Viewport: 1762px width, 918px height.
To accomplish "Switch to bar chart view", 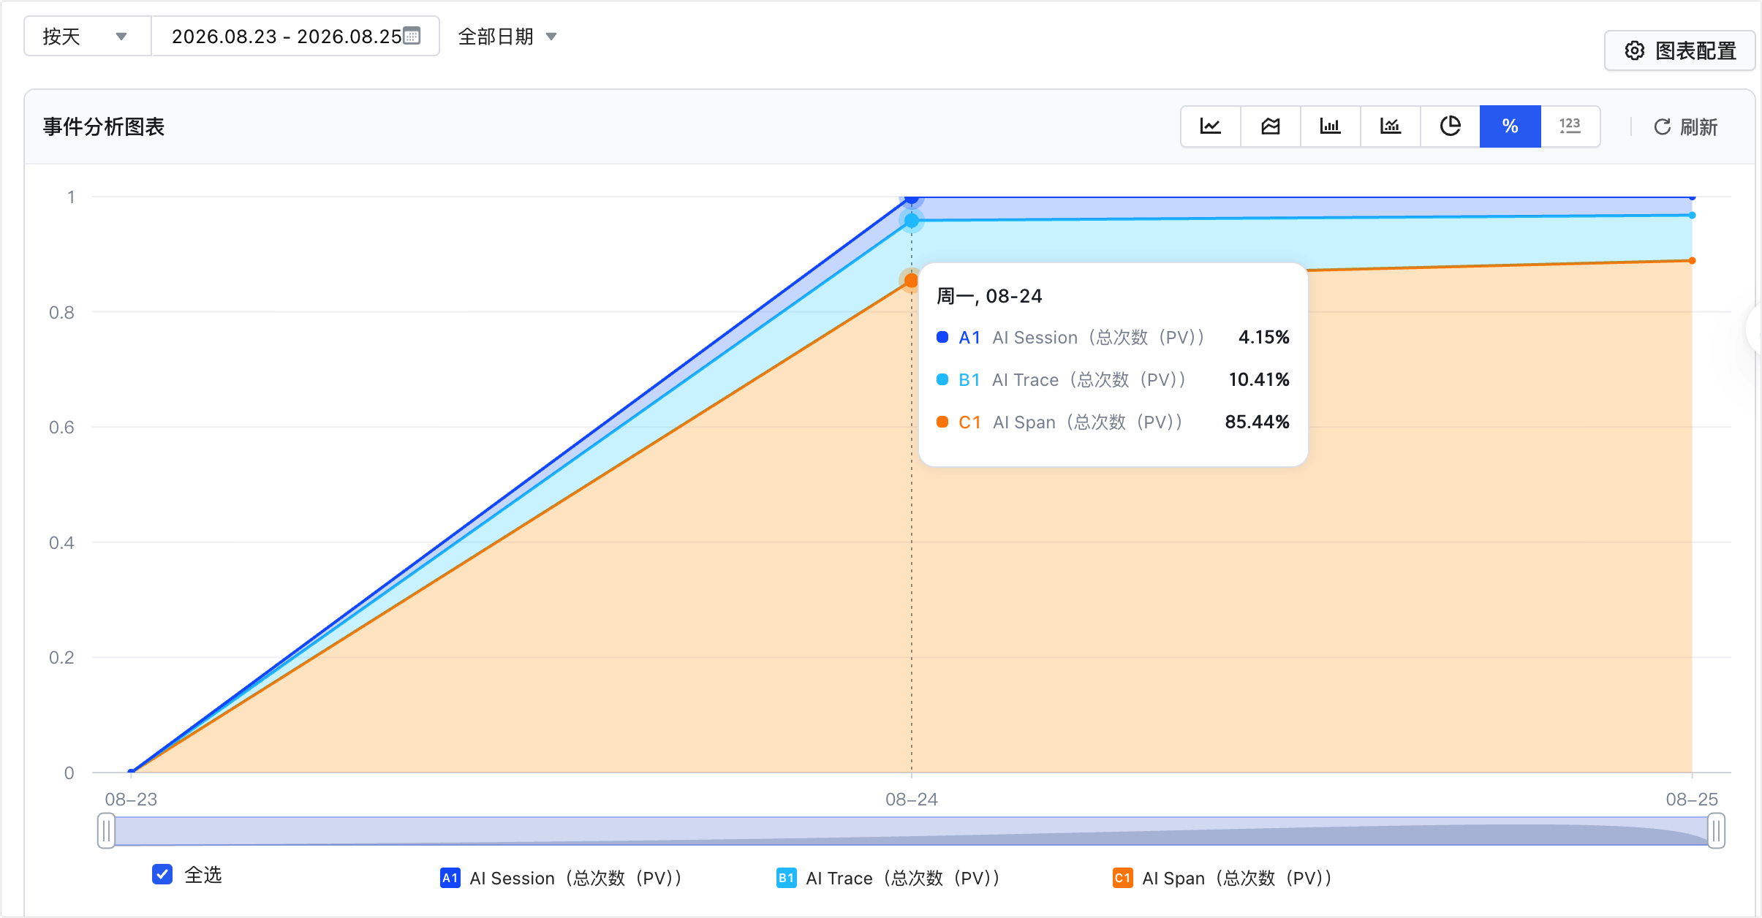I will point(1331,126).
